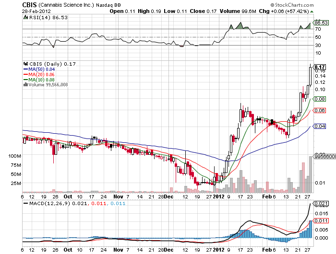Click the 0.000 MACD axis label
This screenshot has height=254, width=336.
(322, 238)
